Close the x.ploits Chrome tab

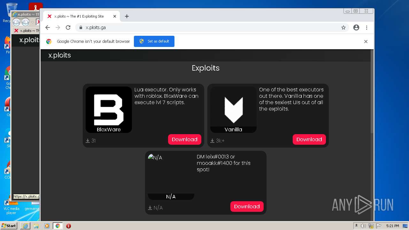114,16
